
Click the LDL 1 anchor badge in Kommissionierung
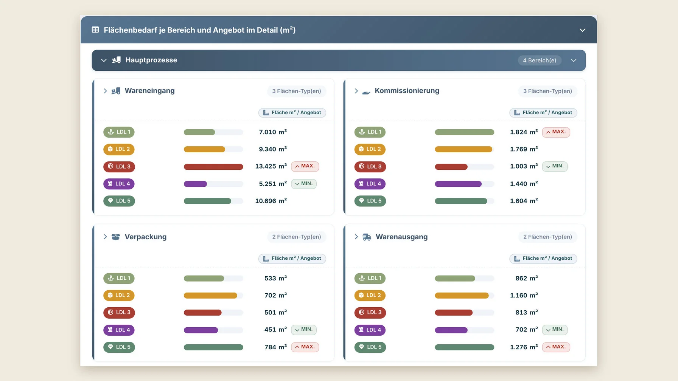(370, 132)
